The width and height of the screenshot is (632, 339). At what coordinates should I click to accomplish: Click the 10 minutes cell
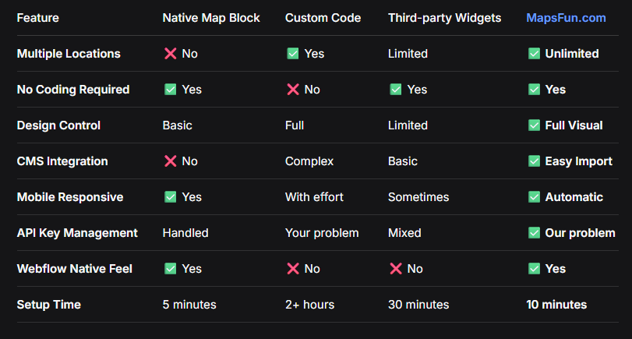(x=556, y=305)
